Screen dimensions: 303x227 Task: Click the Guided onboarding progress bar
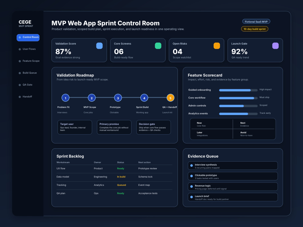(x=238, y=90)
